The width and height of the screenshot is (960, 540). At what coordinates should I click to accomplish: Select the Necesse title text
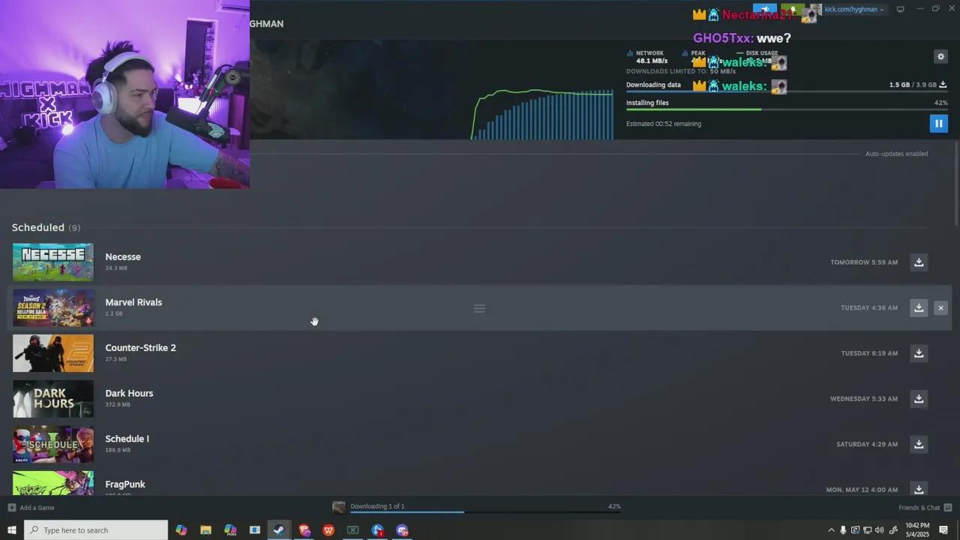[x=123, y=256]
